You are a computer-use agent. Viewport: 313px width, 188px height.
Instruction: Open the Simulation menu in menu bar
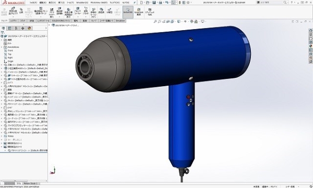pos(82,3)
